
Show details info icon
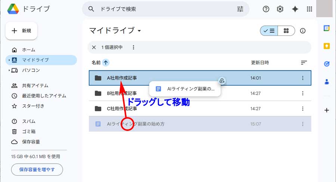(x=303, y=31)
